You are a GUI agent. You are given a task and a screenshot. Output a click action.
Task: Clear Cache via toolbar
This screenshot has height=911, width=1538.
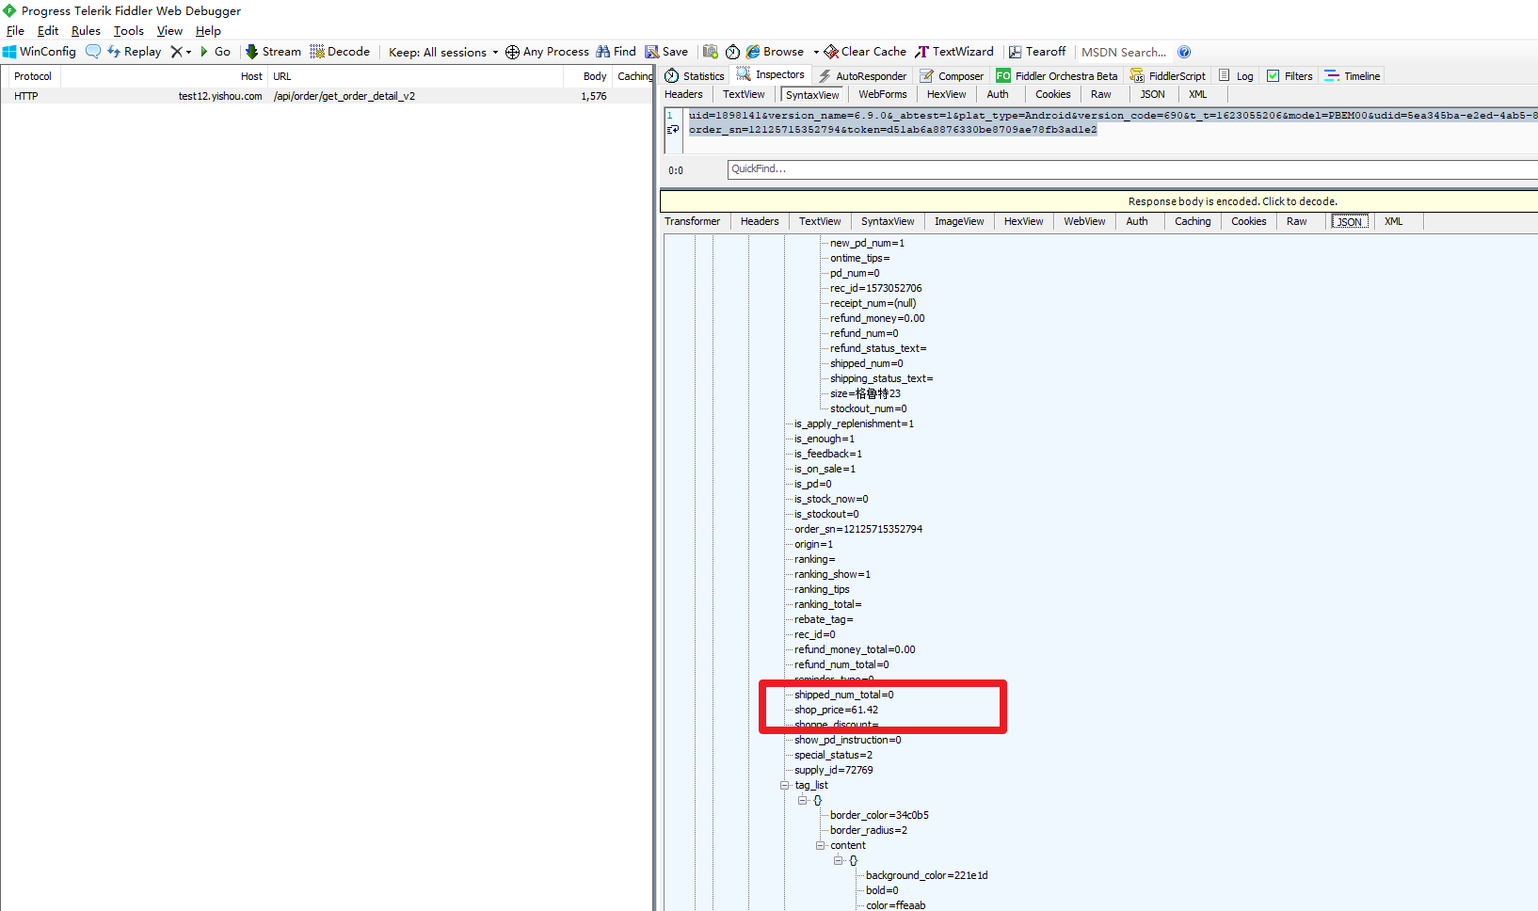(865, 52)
